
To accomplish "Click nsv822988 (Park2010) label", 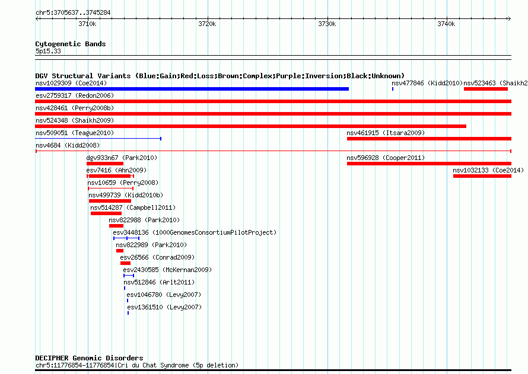I will pyautogui.click(x=144, y=220).
